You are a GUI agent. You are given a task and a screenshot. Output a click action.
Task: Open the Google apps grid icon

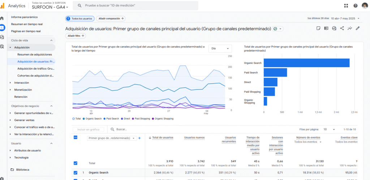point(346,6)
